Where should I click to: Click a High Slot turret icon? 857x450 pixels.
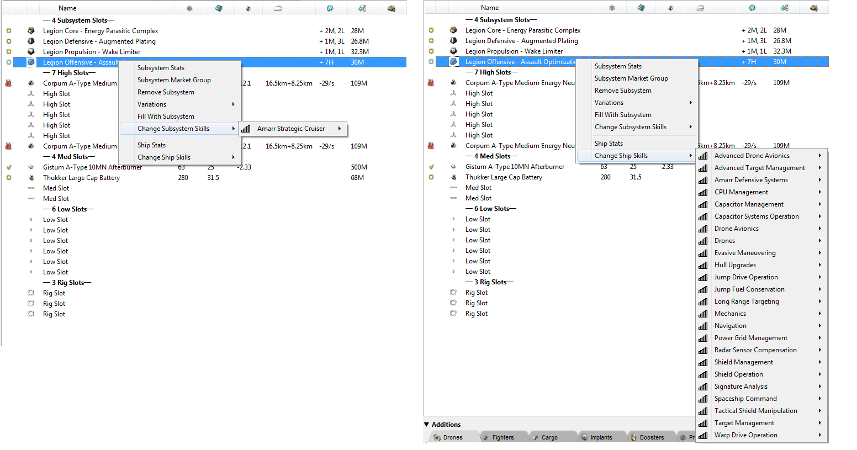coord(31,93)
